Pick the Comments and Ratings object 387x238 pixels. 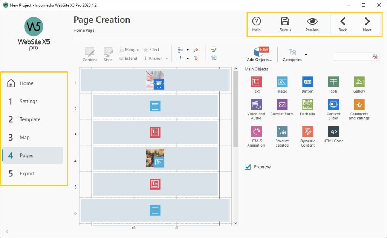coord(359,105)
